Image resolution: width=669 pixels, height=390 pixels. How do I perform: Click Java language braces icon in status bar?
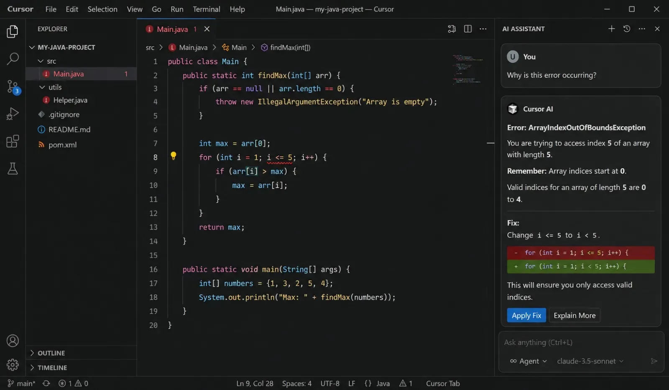pos(368,383)
